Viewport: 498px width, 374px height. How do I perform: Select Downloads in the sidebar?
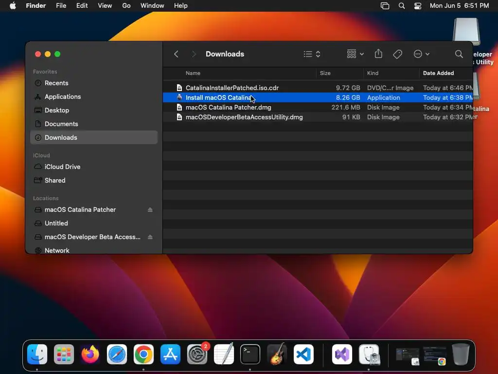pos(94,137)
